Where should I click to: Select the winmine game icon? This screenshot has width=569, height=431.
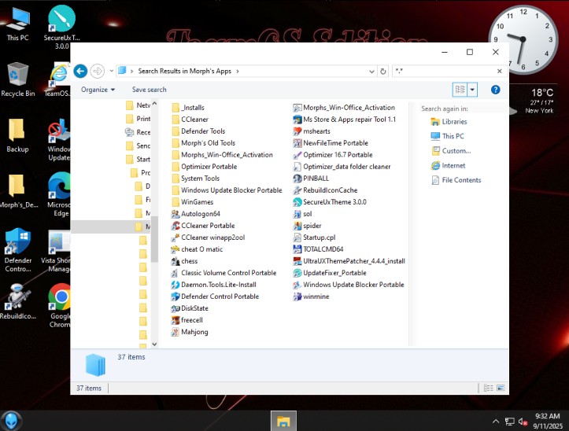[297, 297]
